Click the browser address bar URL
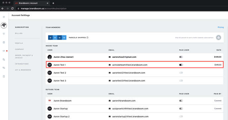 43,9
